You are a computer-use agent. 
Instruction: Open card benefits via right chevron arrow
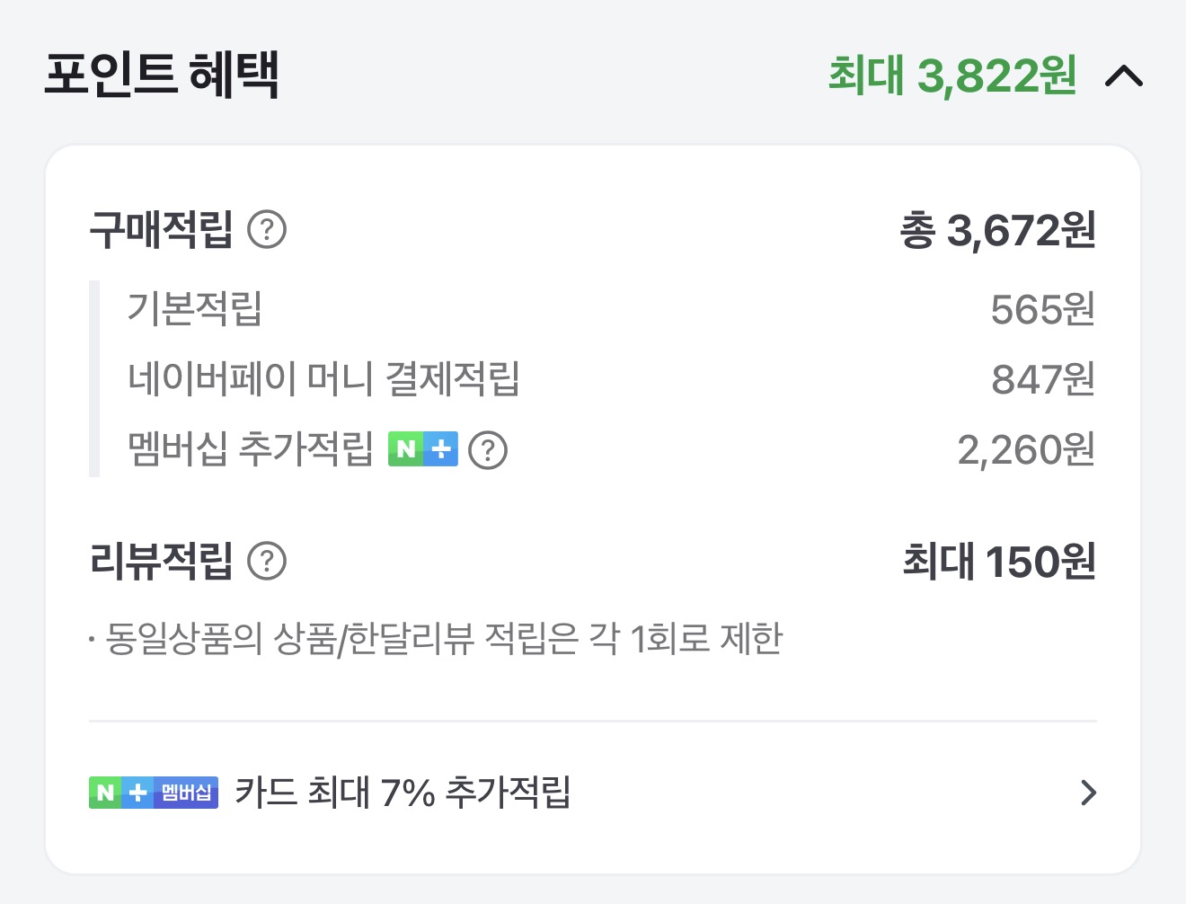(1088, 793)
